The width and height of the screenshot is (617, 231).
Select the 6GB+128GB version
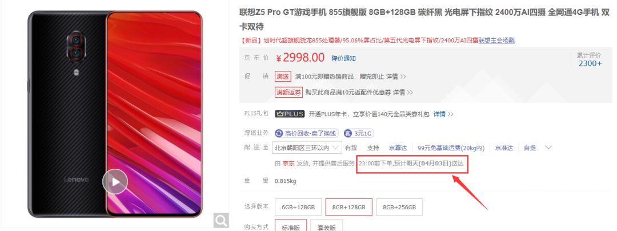point(298,207)
